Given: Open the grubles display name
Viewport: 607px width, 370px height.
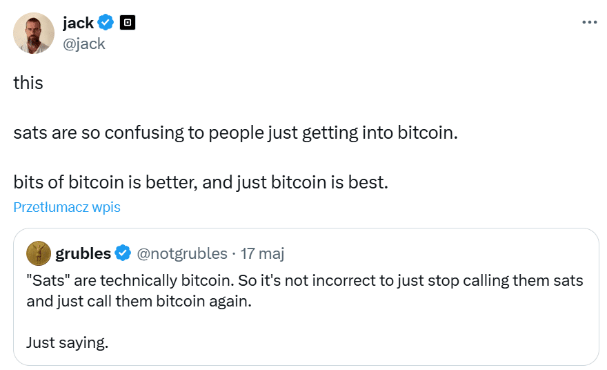Looking at the screenshot, I should point(83,253).
